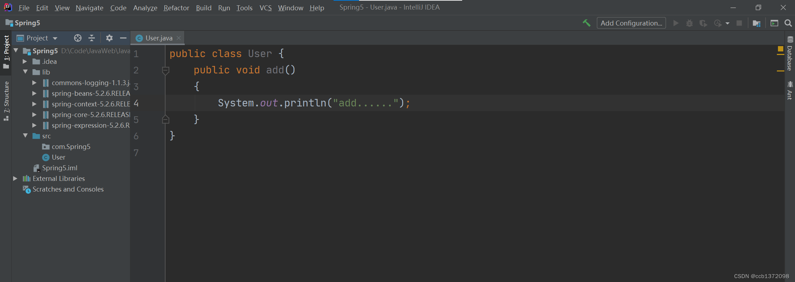Open the Ant tool window
This screenshot has height=282, width=795.
pos(790,90)
